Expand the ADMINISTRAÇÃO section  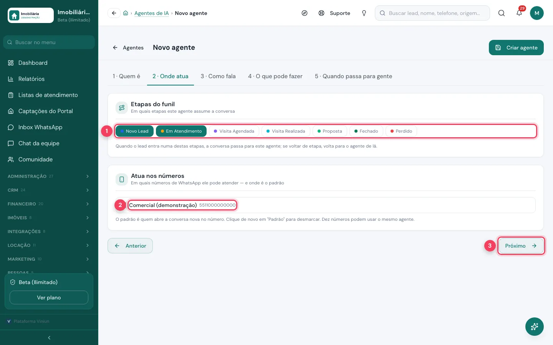coord(48,176)
